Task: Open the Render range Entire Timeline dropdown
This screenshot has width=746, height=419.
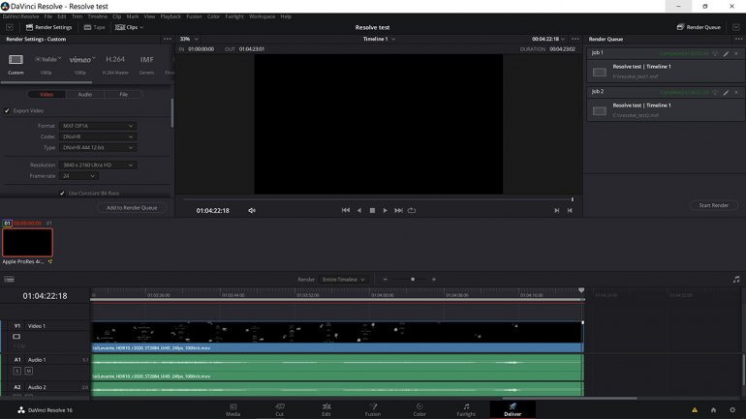Action: (x=344, y=280)
